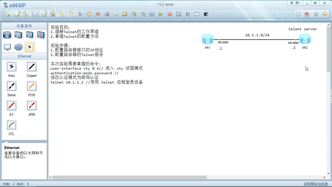Choose the Auto cable type

pyautogui.click(x=11, y=67)
